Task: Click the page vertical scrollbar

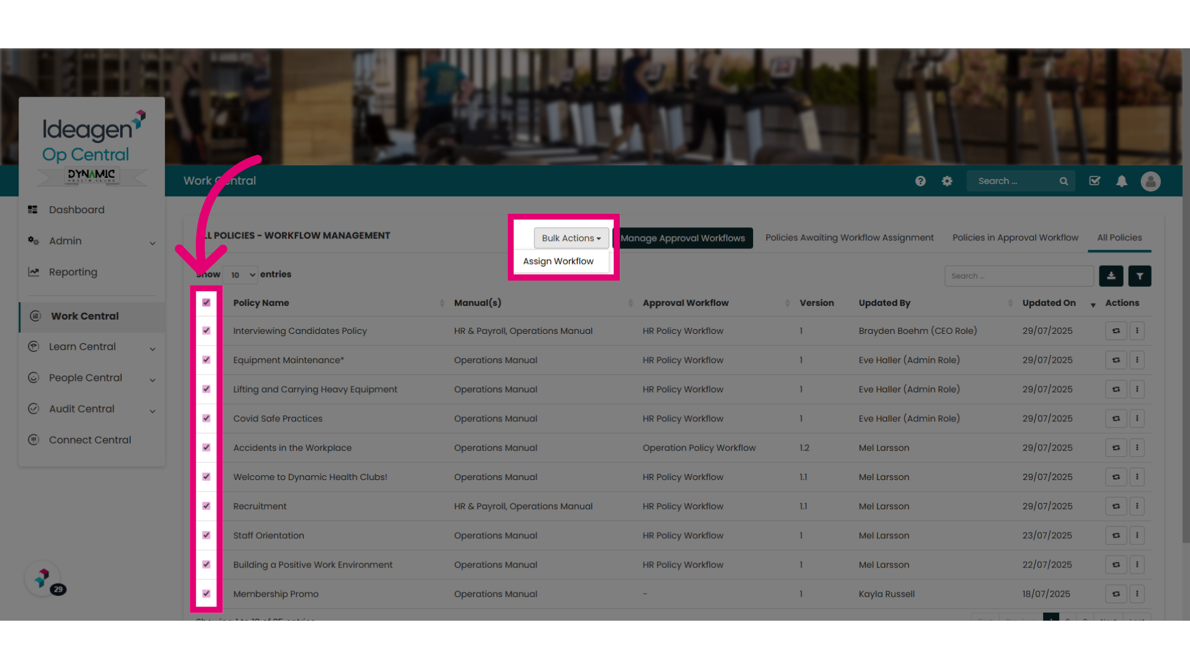Action: [x=1186, y=296]
